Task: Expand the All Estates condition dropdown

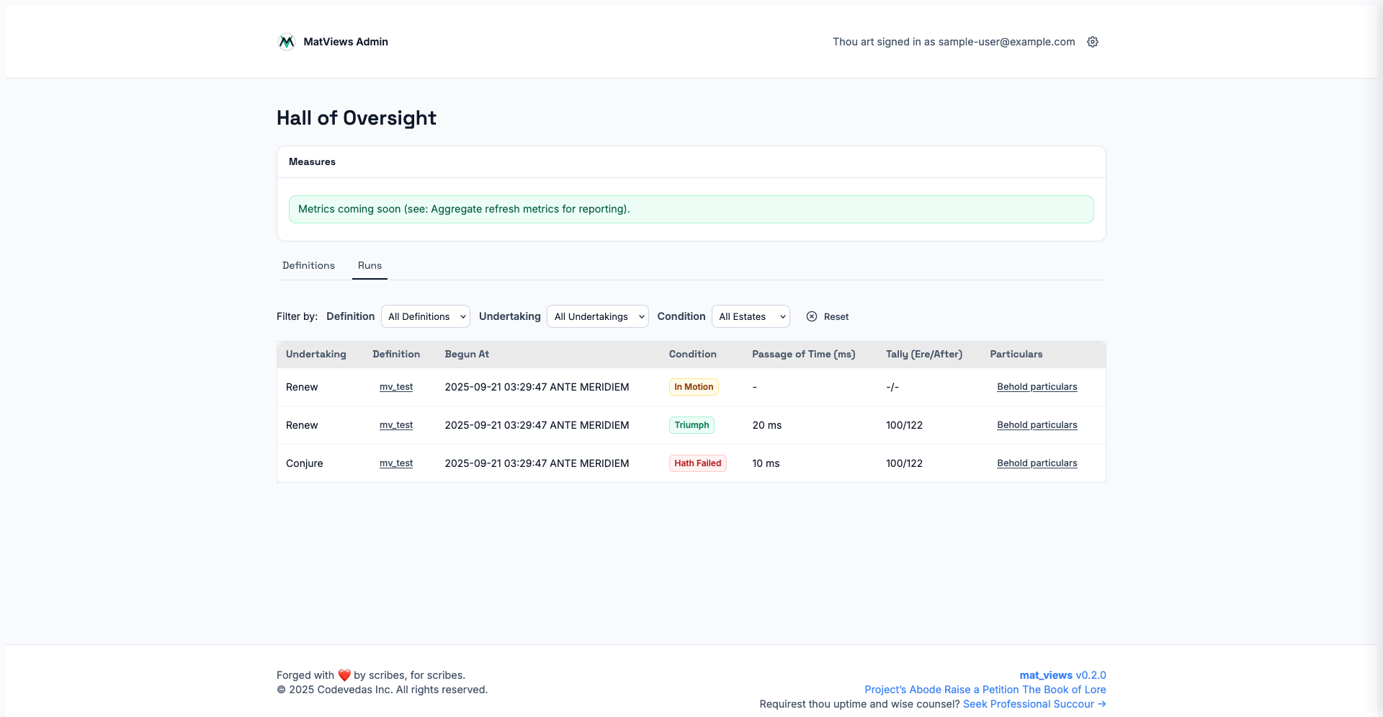Action: point(750,316)
